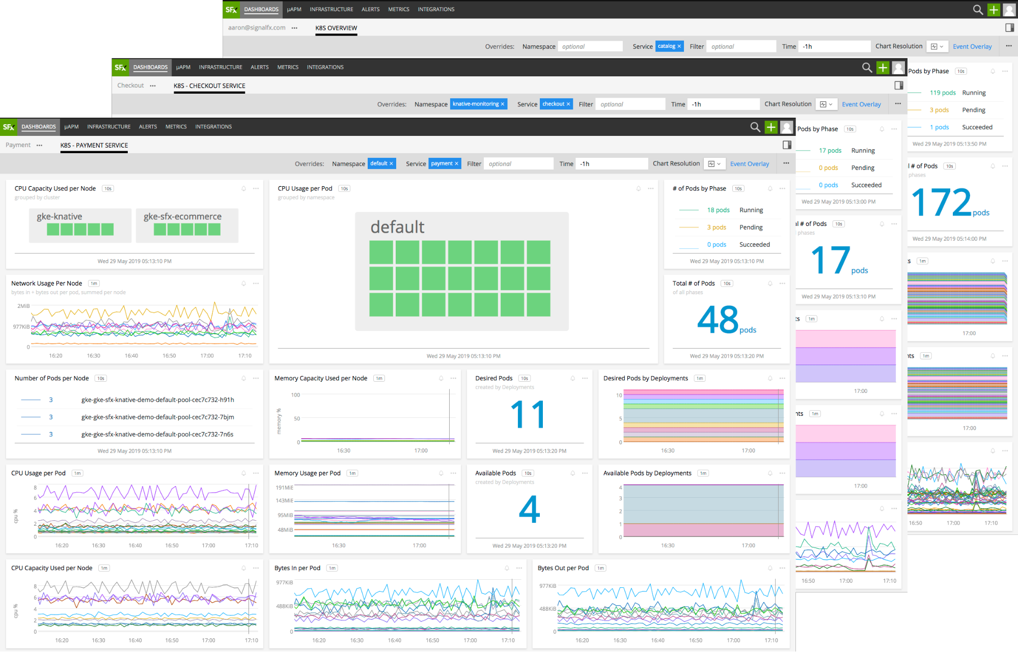The width and height of the screenshot is (1018, 652).
Task: Click Namespace optional field in K8S Overview window
Action: point(590,46)
